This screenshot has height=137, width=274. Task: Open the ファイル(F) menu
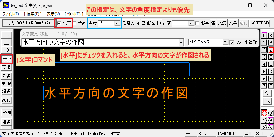pos(11,14)
